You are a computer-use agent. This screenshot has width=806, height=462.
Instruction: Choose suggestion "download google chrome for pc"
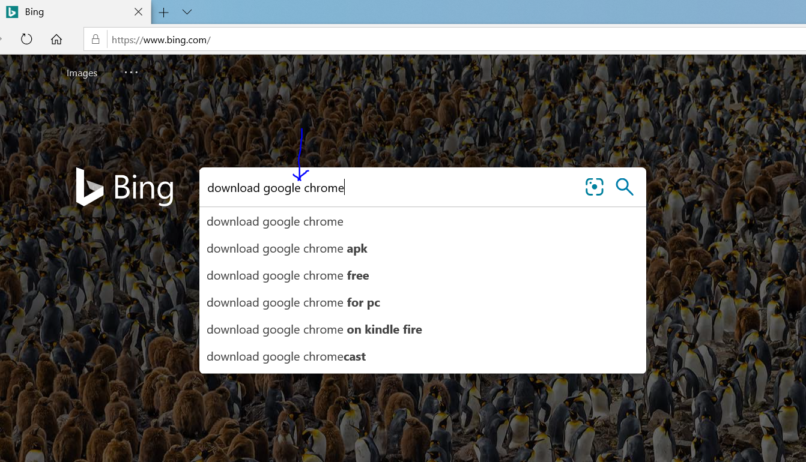293,303
